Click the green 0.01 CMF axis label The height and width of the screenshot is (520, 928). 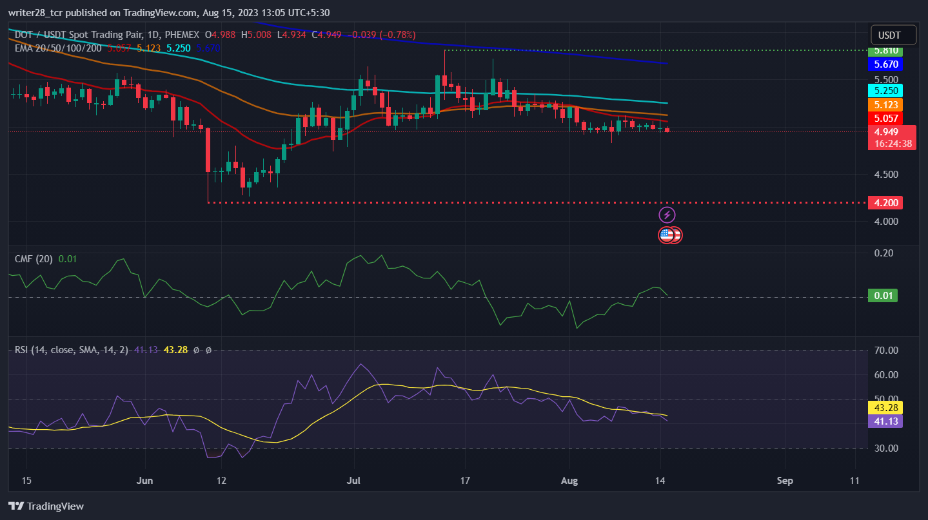882,296
